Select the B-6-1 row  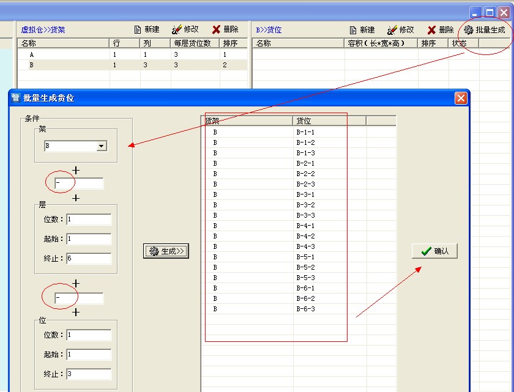pyautogui.click(x=299, y=288)
